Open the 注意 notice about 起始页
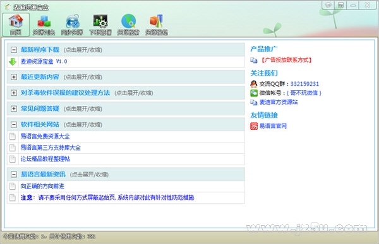Image resolution: width=379 pixels, height=244 pixels. point(108,198)
